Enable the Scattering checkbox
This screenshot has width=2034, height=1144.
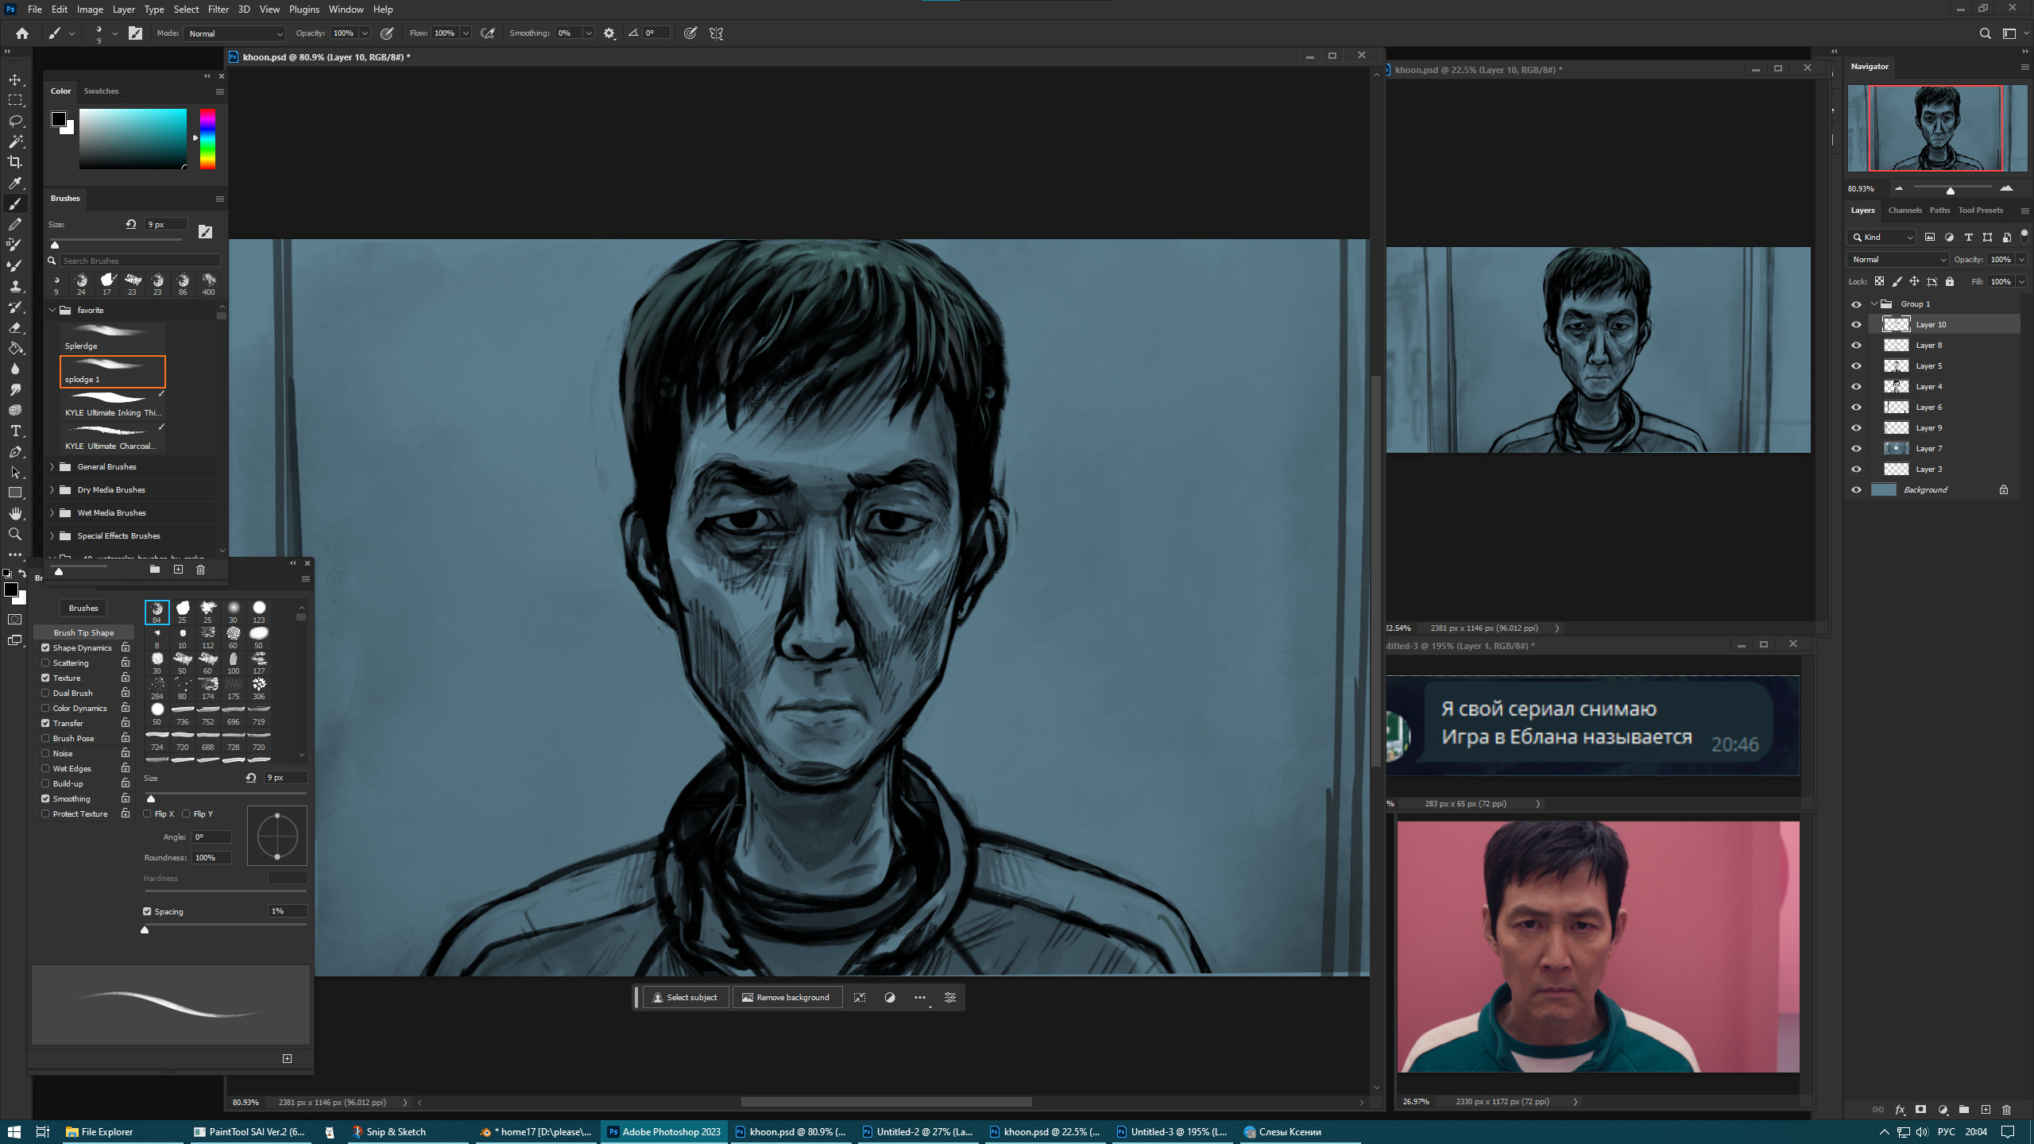[x=45, y=663]
